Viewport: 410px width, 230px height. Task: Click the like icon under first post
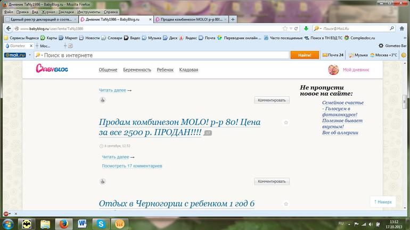[x=102, y=100]
